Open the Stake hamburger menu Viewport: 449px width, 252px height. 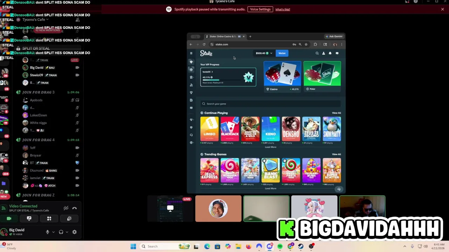tap(191, 53)
